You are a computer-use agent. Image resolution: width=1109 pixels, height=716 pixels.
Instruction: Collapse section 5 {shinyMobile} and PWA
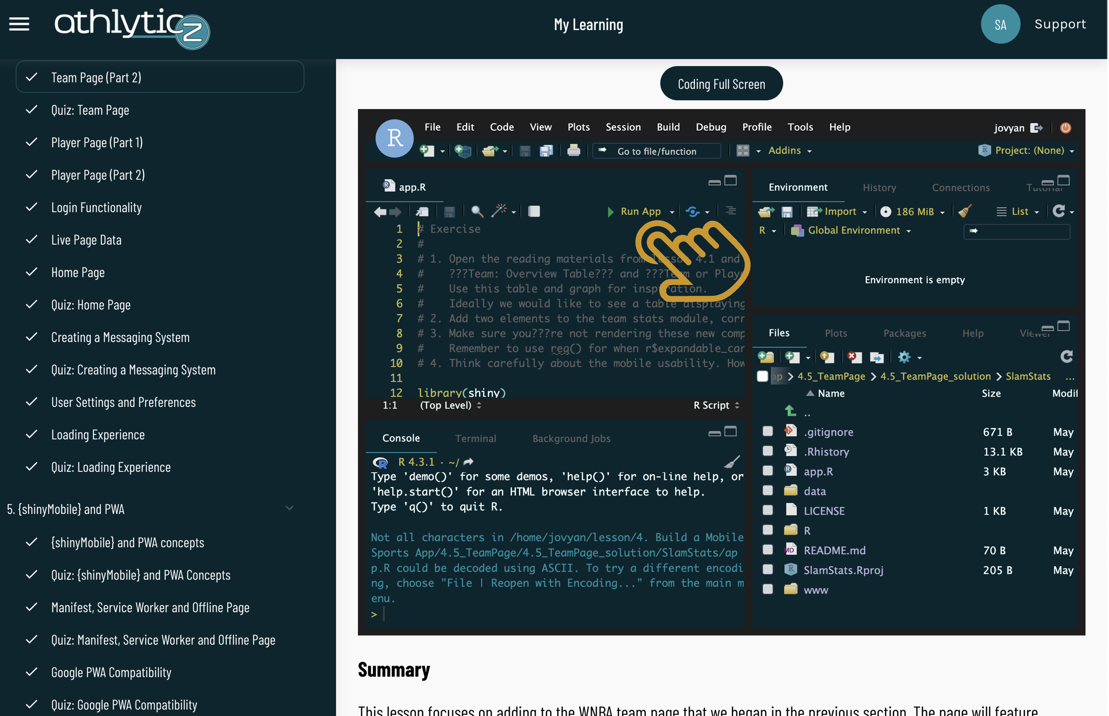(290, 508)
